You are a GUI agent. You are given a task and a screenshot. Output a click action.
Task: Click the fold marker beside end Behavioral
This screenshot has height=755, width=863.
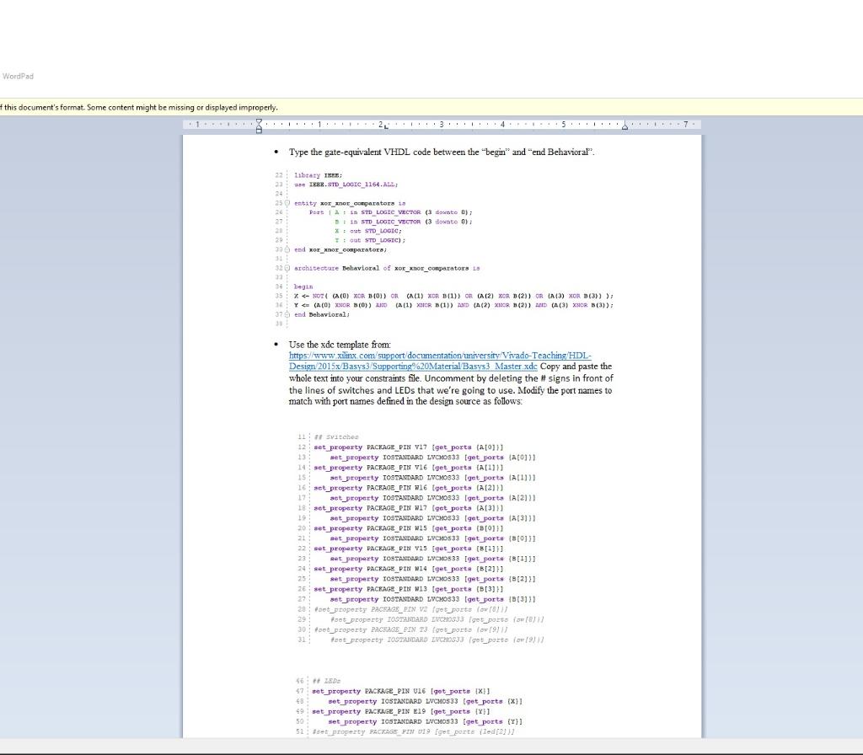[287, 313]
